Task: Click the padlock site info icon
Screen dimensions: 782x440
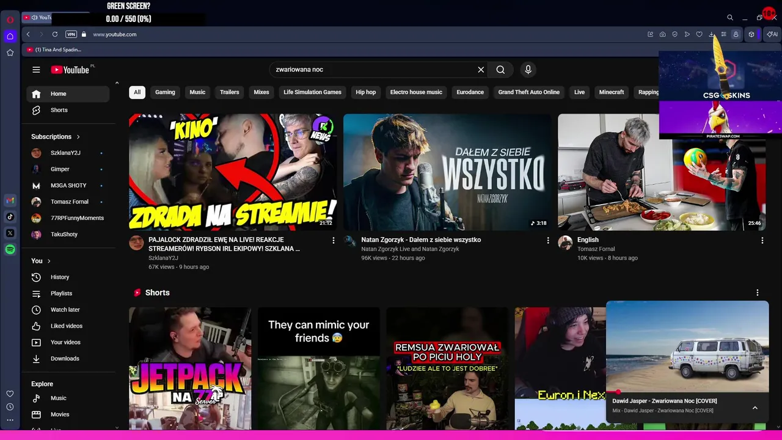Action: (84, 34)
